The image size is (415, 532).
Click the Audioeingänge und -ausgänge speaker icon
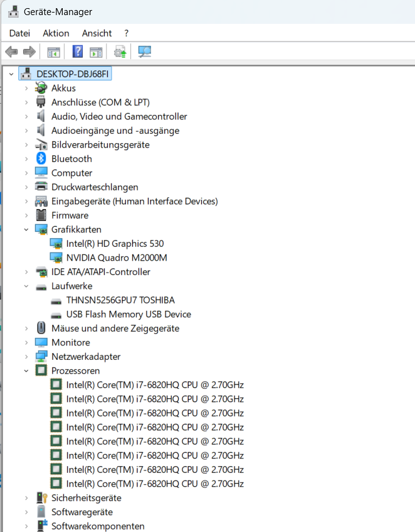[x=41, y=130]
